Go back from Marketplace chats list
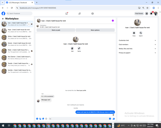161x128 pixels. 3,19
